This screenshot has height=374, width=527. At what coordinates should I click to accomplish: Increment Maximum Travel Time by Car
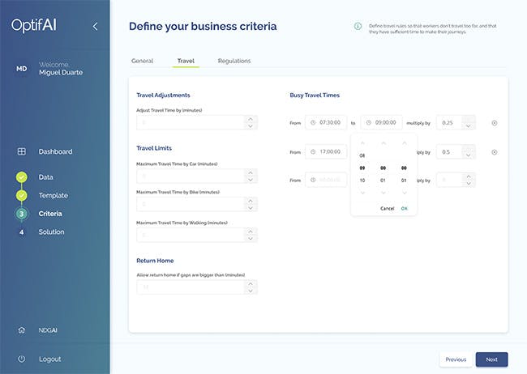click(251, 172)
